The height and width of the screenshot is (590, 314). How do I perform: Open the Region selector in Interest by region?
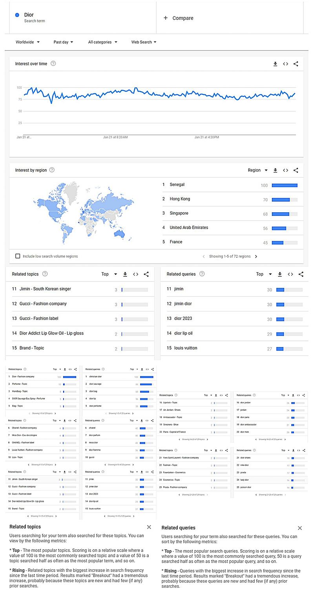click(257, 170)
